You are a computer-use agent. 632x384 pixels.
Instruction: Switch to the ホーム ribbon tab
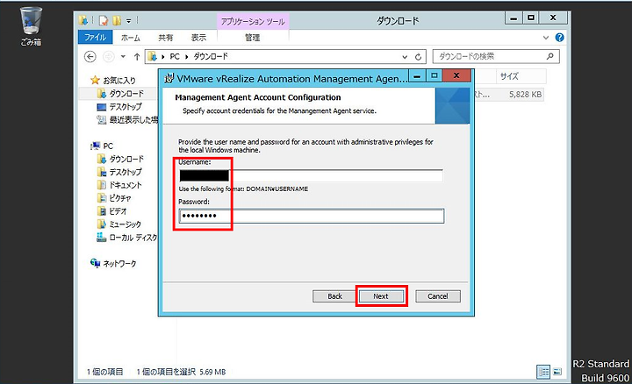coord(131,38)
